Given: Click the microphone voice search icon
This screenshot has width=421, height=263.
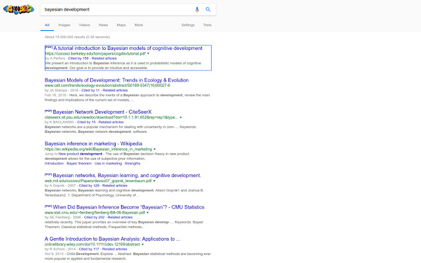Looking at the screenshot, I should [x=197, y=10].
